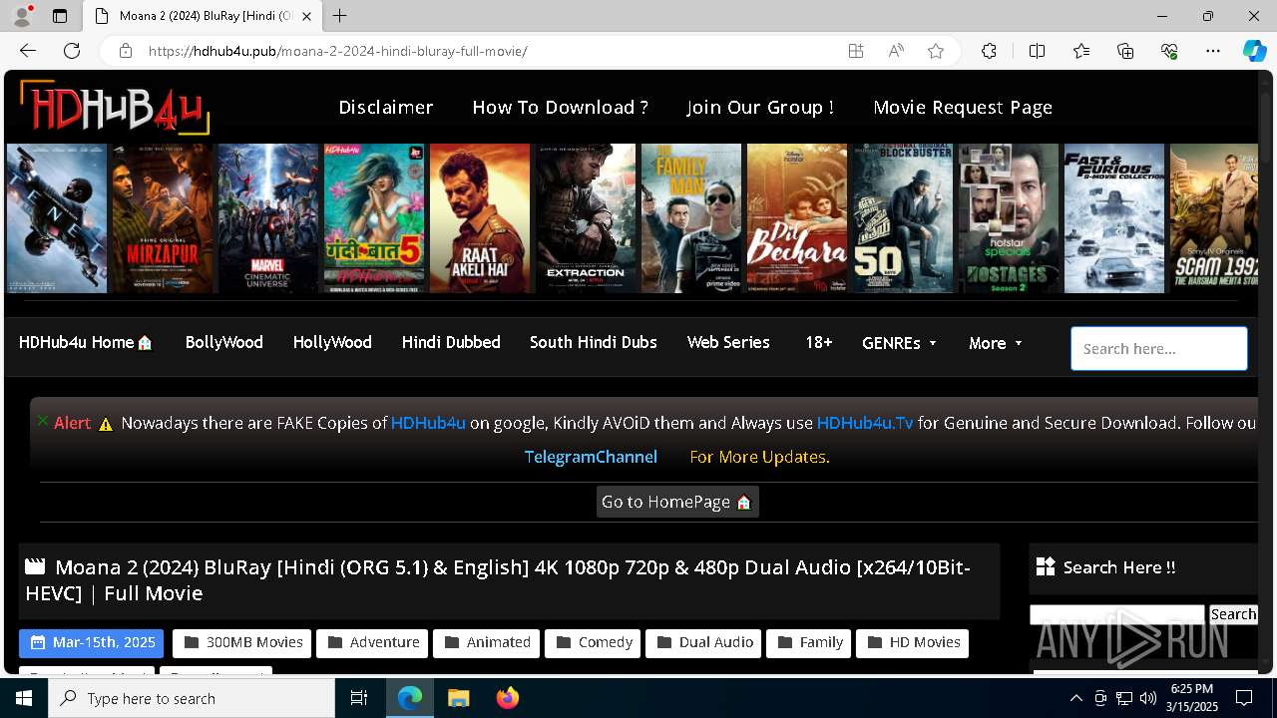
Task: Open the 300MB Movies tag
Action: point(242,642)
